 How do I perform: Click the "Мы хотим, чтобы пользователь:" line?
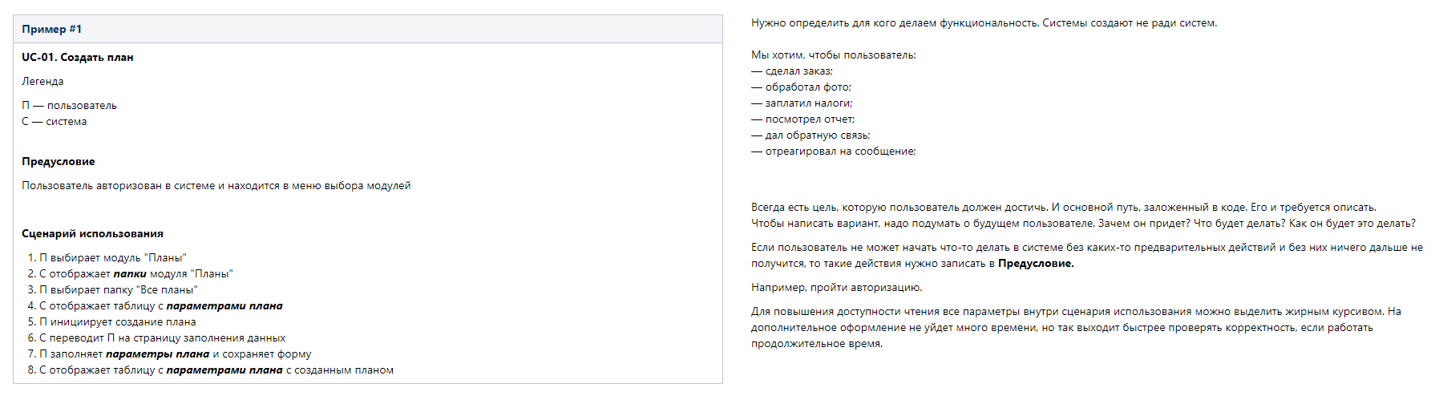[833, 55]
